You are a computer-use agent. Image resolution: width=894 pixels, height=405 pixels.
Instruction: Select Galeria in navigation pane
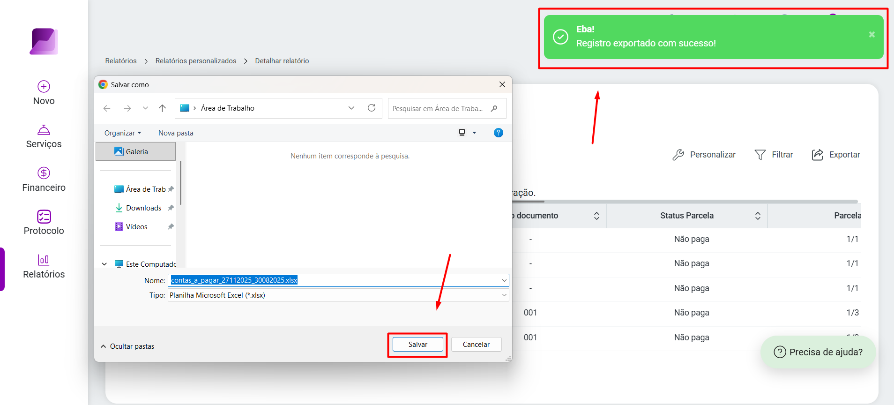(x=135, y=151)
